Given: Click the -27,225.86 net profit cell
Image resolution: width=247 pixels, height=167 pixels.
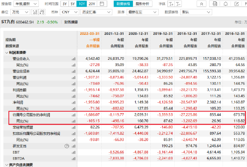Looking at the screenshot, I should (188, 115).
